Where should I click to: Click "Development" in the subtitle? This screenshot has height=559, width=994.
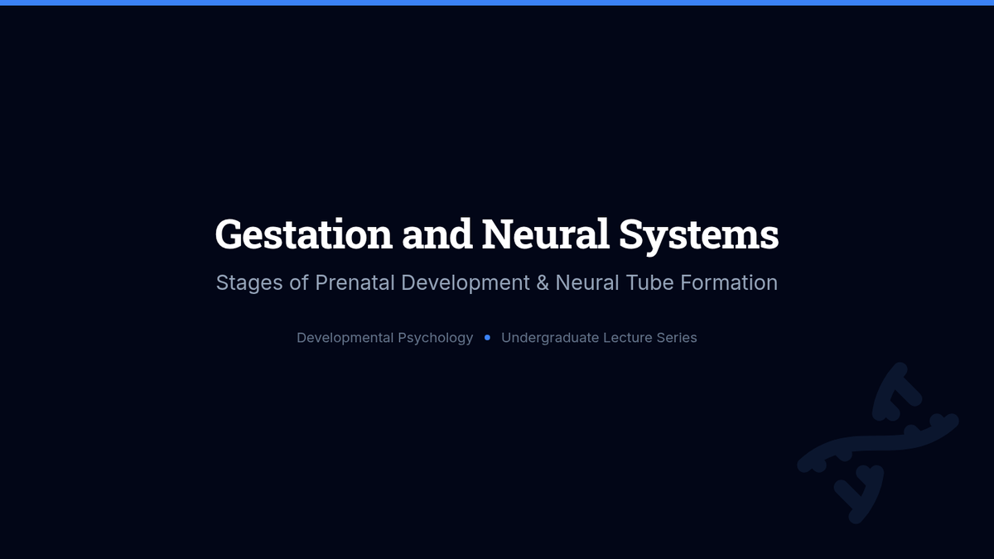click(x=466, y=283)
